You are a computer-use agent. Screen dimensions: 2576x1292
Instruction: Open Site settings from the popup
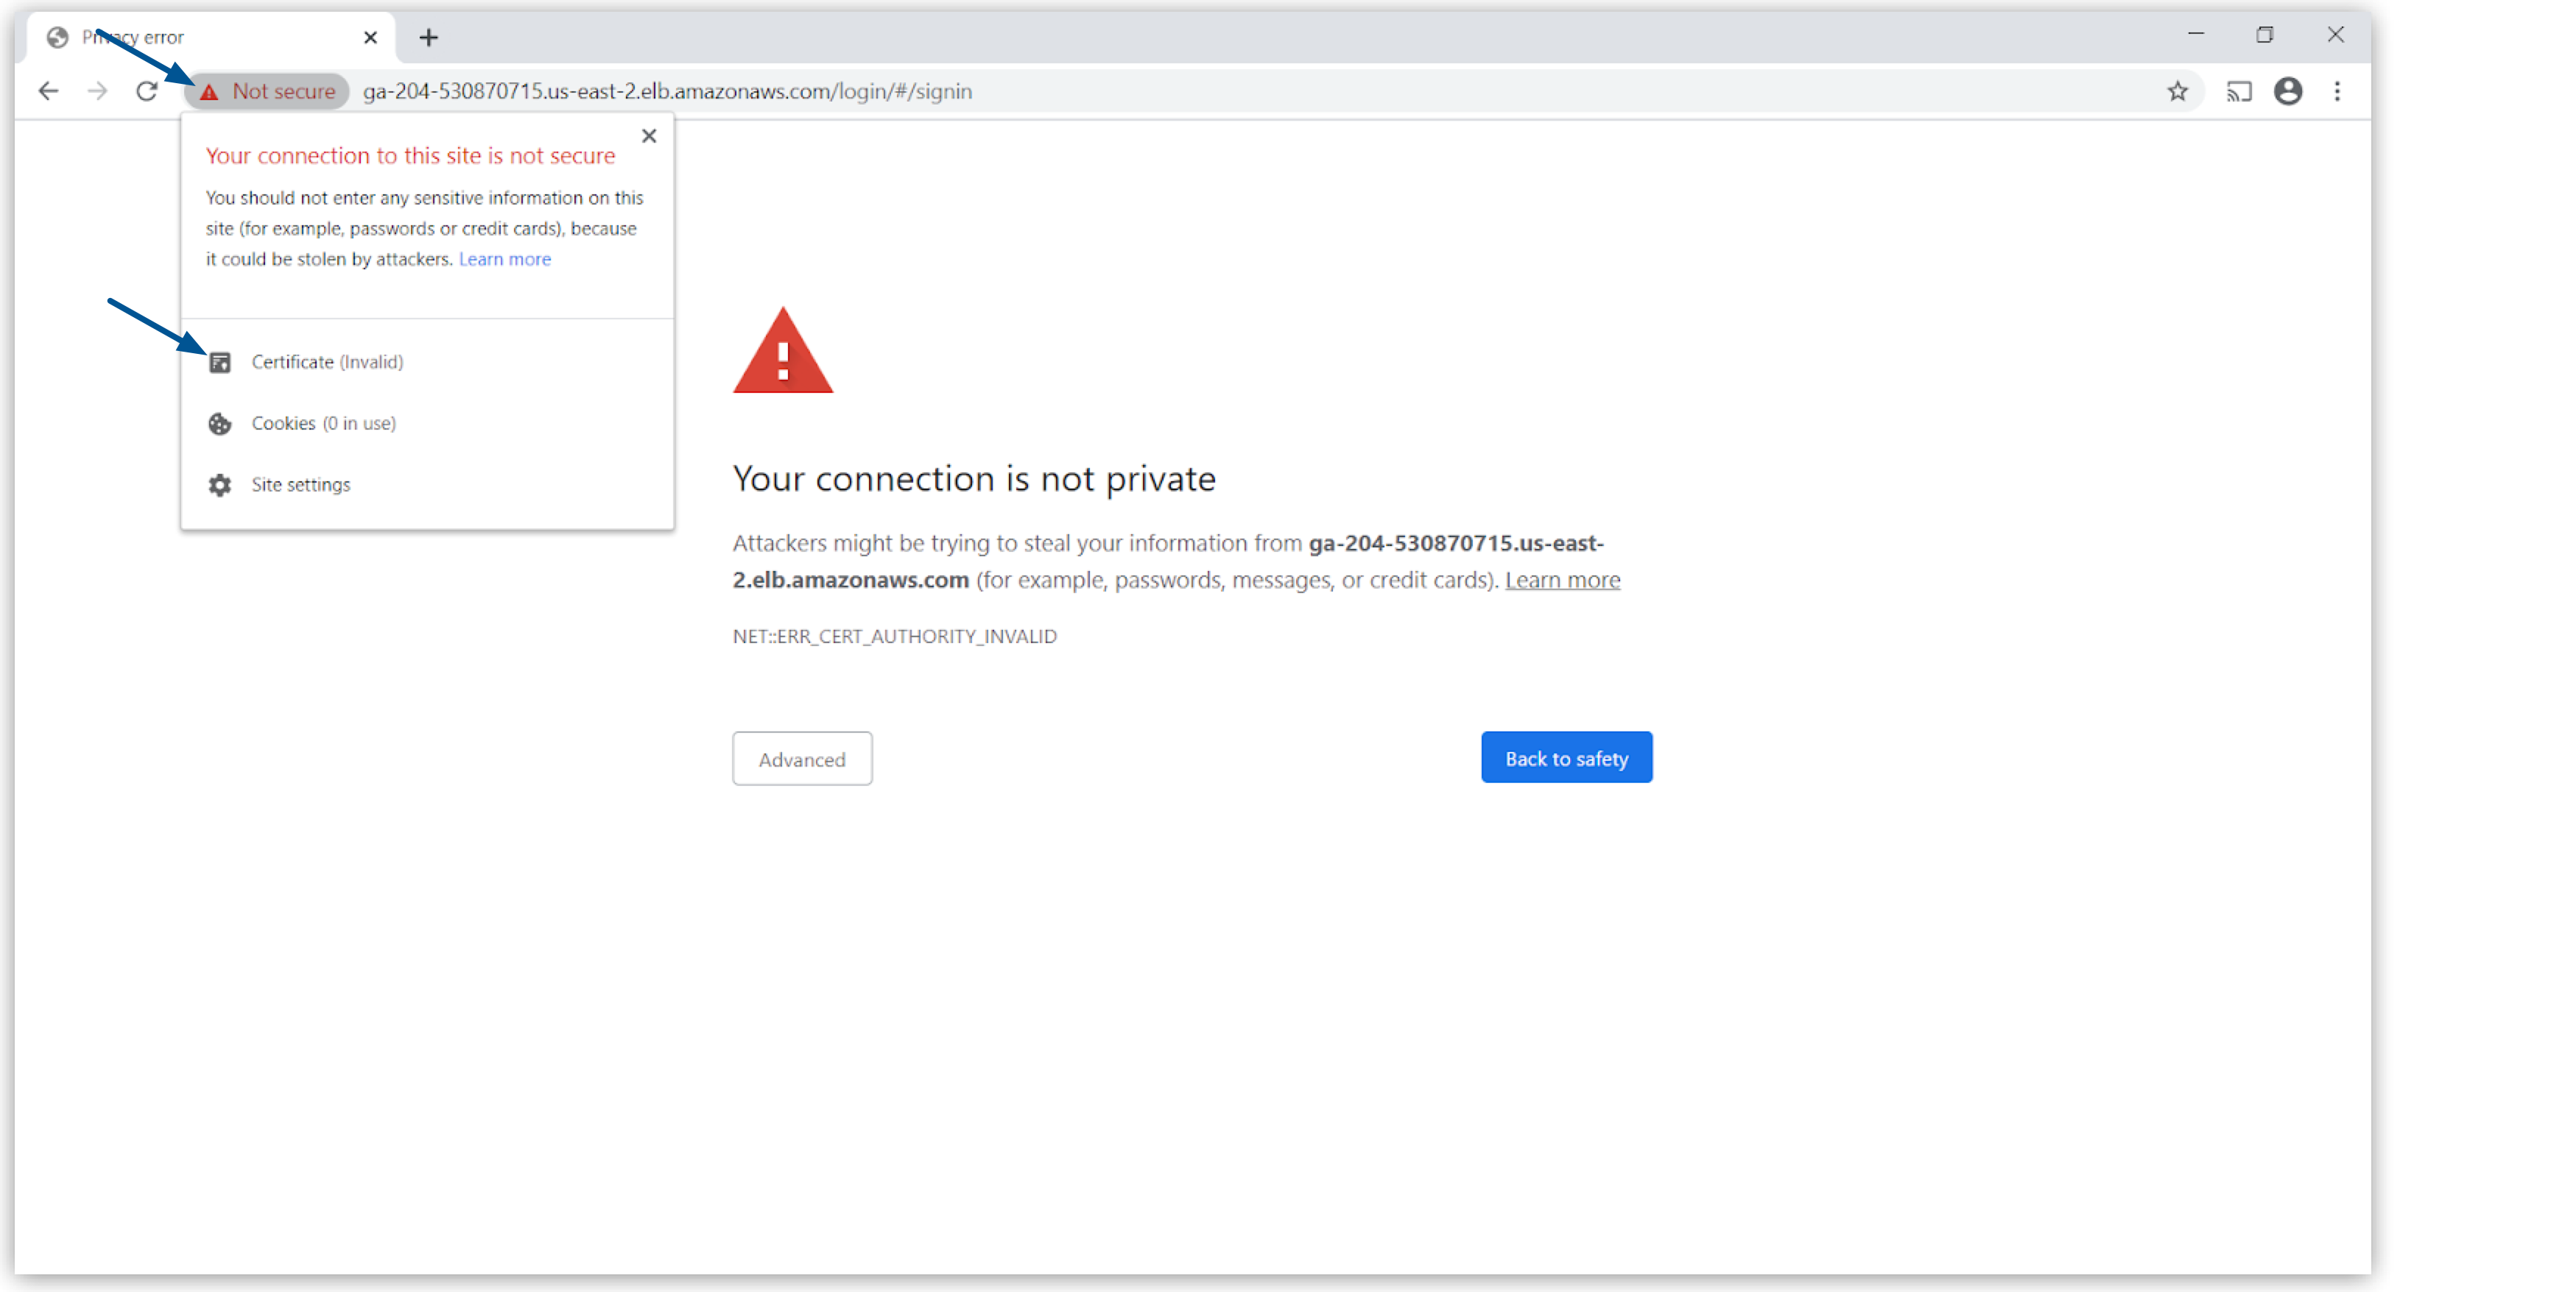tap(301, 485)
